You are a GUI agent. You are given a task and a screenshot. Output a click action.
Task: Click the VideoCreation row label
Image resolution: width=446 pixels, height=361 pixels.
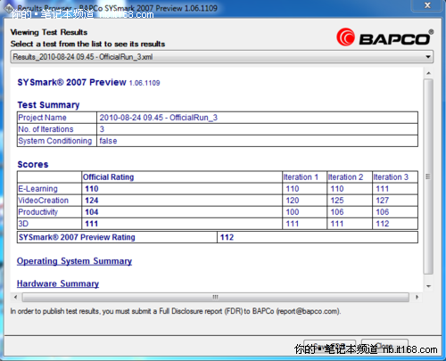(44, 201)
